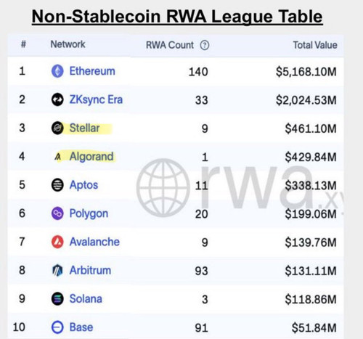Image resolution: width=363 pixels, height=339 pixels.
Task: Click the Solana logo icon
Action: pyautogui.click(x=57, y=298)
